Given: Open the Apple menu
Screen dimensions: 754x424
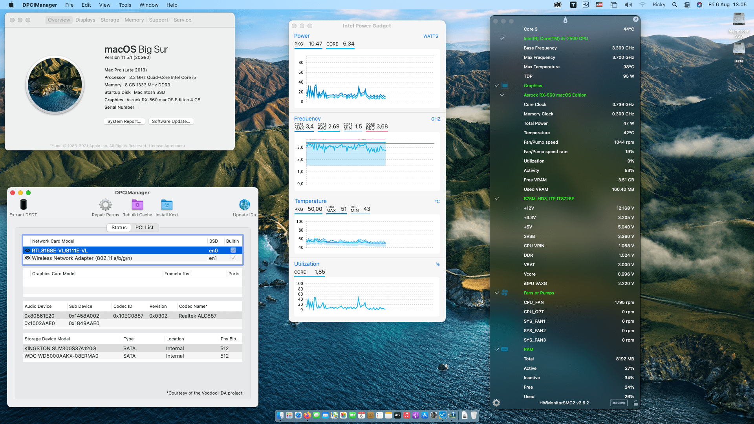Looking at the screenshot, I should [11, 5].
